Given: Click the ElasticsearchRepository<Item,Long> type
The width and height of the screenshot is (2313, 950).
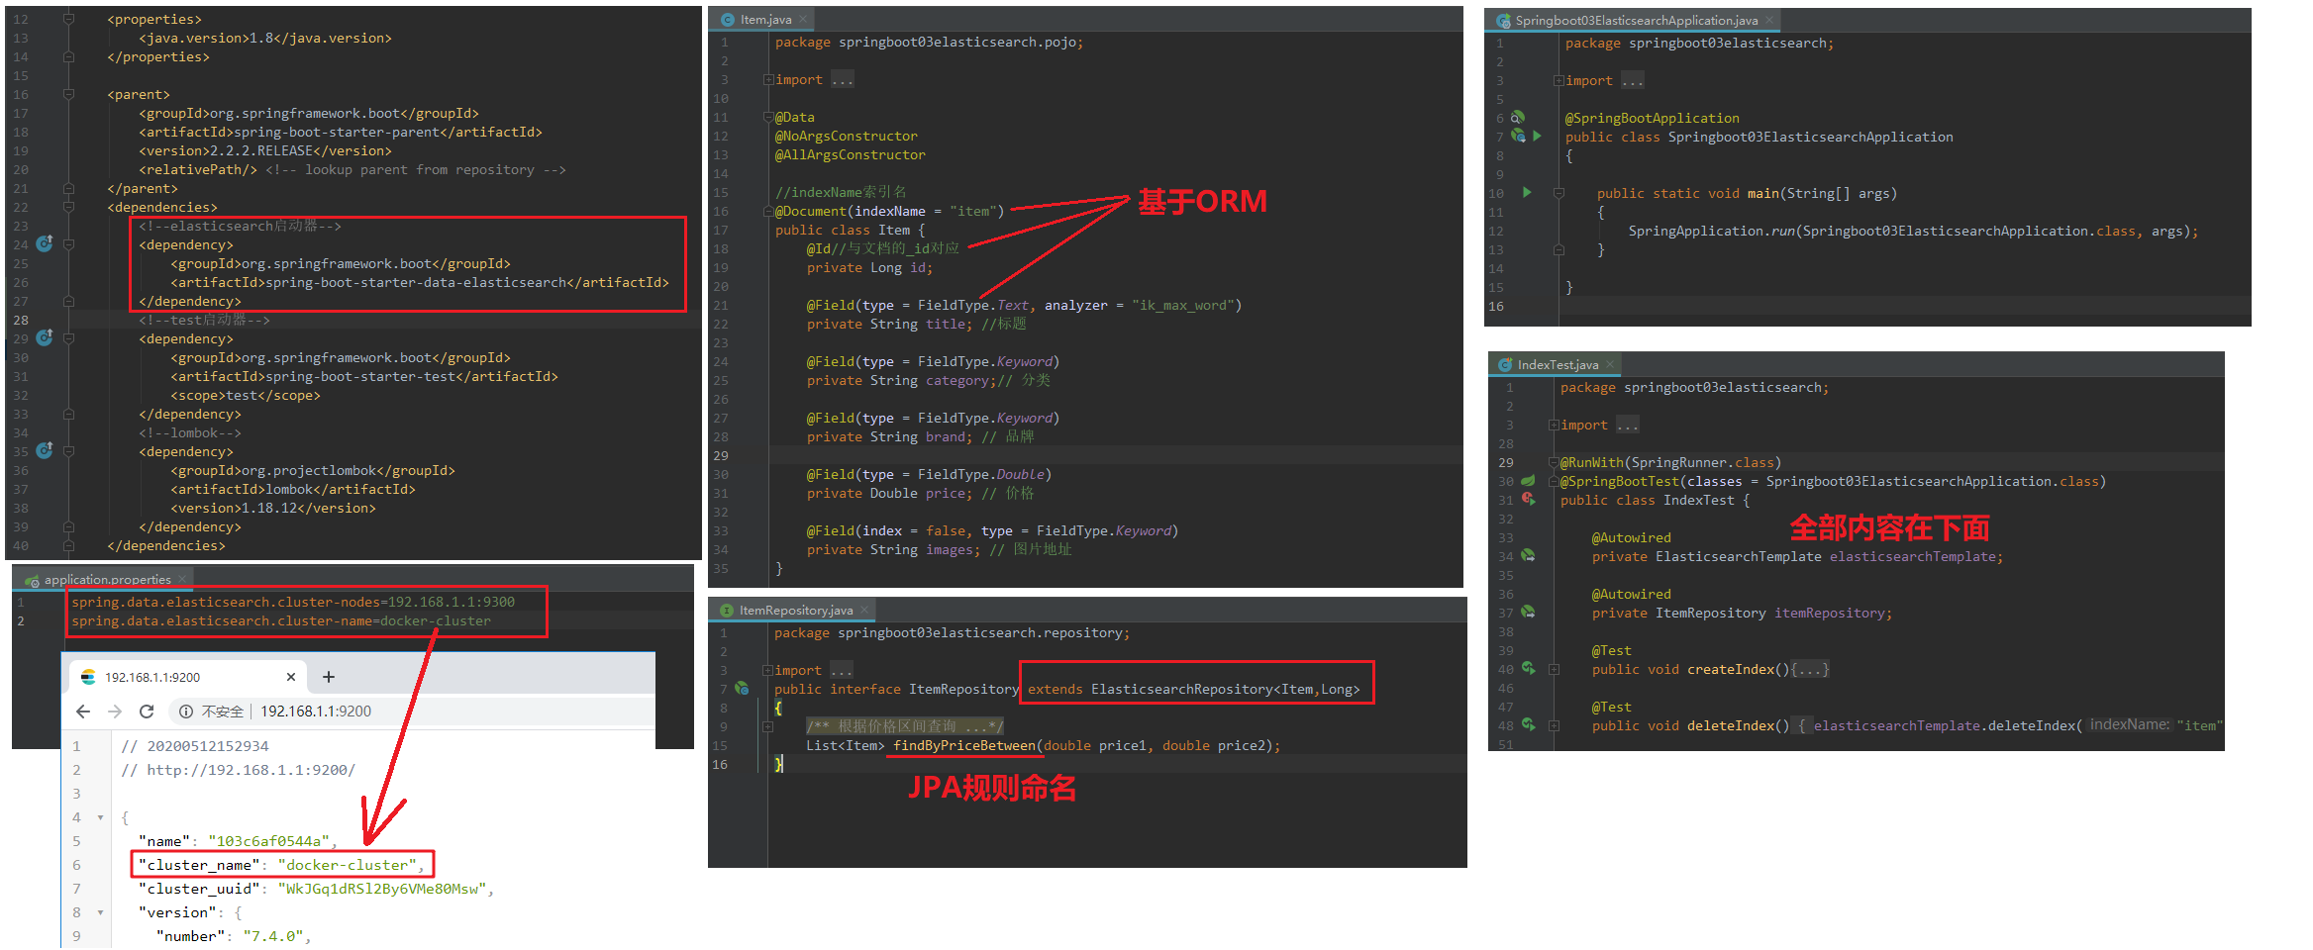Looking at the screenshot, I should (x=1225, y=689).
